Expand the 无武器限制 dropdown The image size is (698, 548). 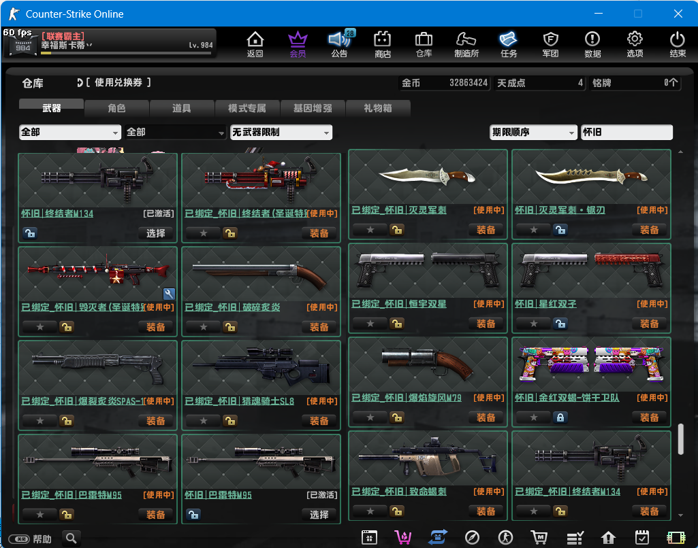pyautogui.click(x=281, y=132)
